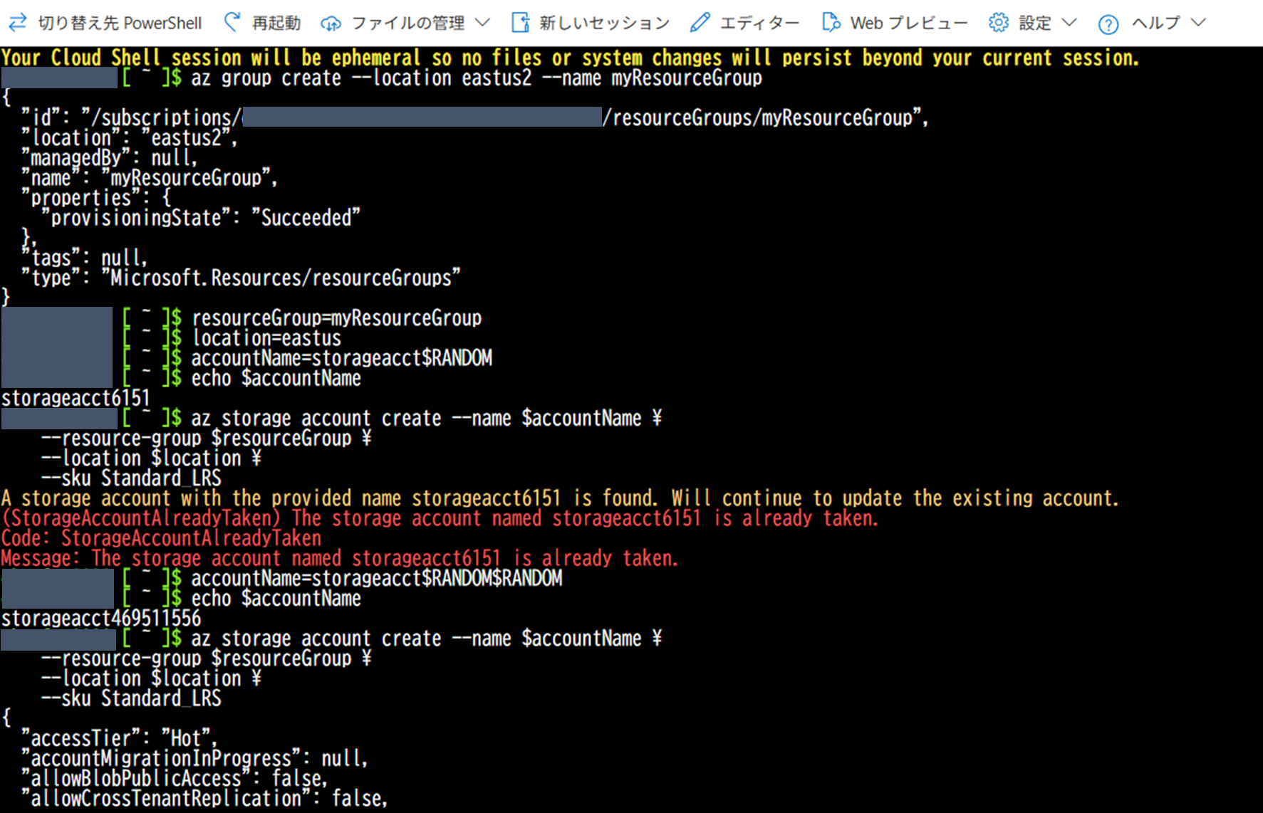Click the file upload cloud icon
The width and height of the screenshot is (1263, 813).
[x=331, y=23]
